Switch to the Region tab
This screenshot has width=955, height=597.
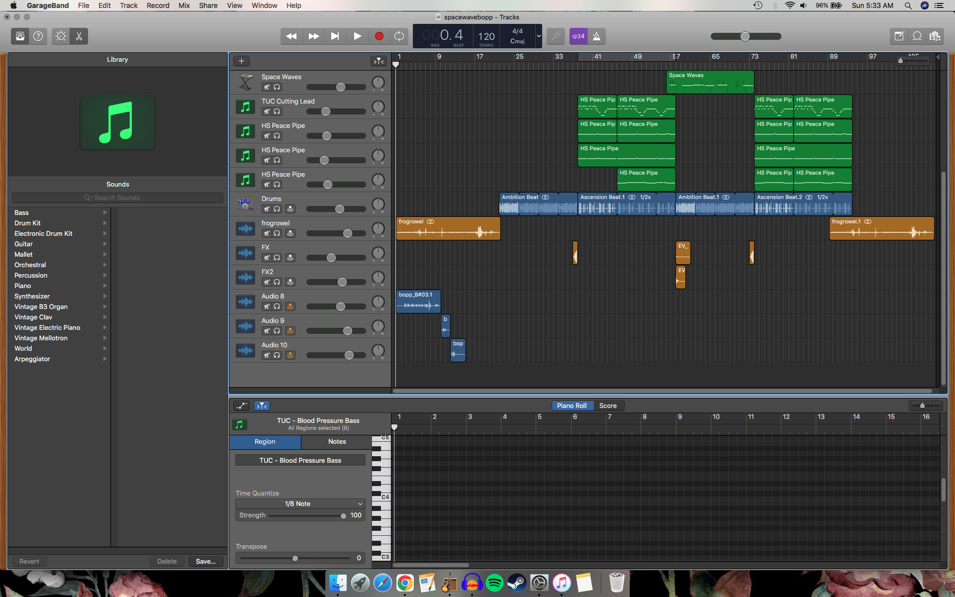265,442
